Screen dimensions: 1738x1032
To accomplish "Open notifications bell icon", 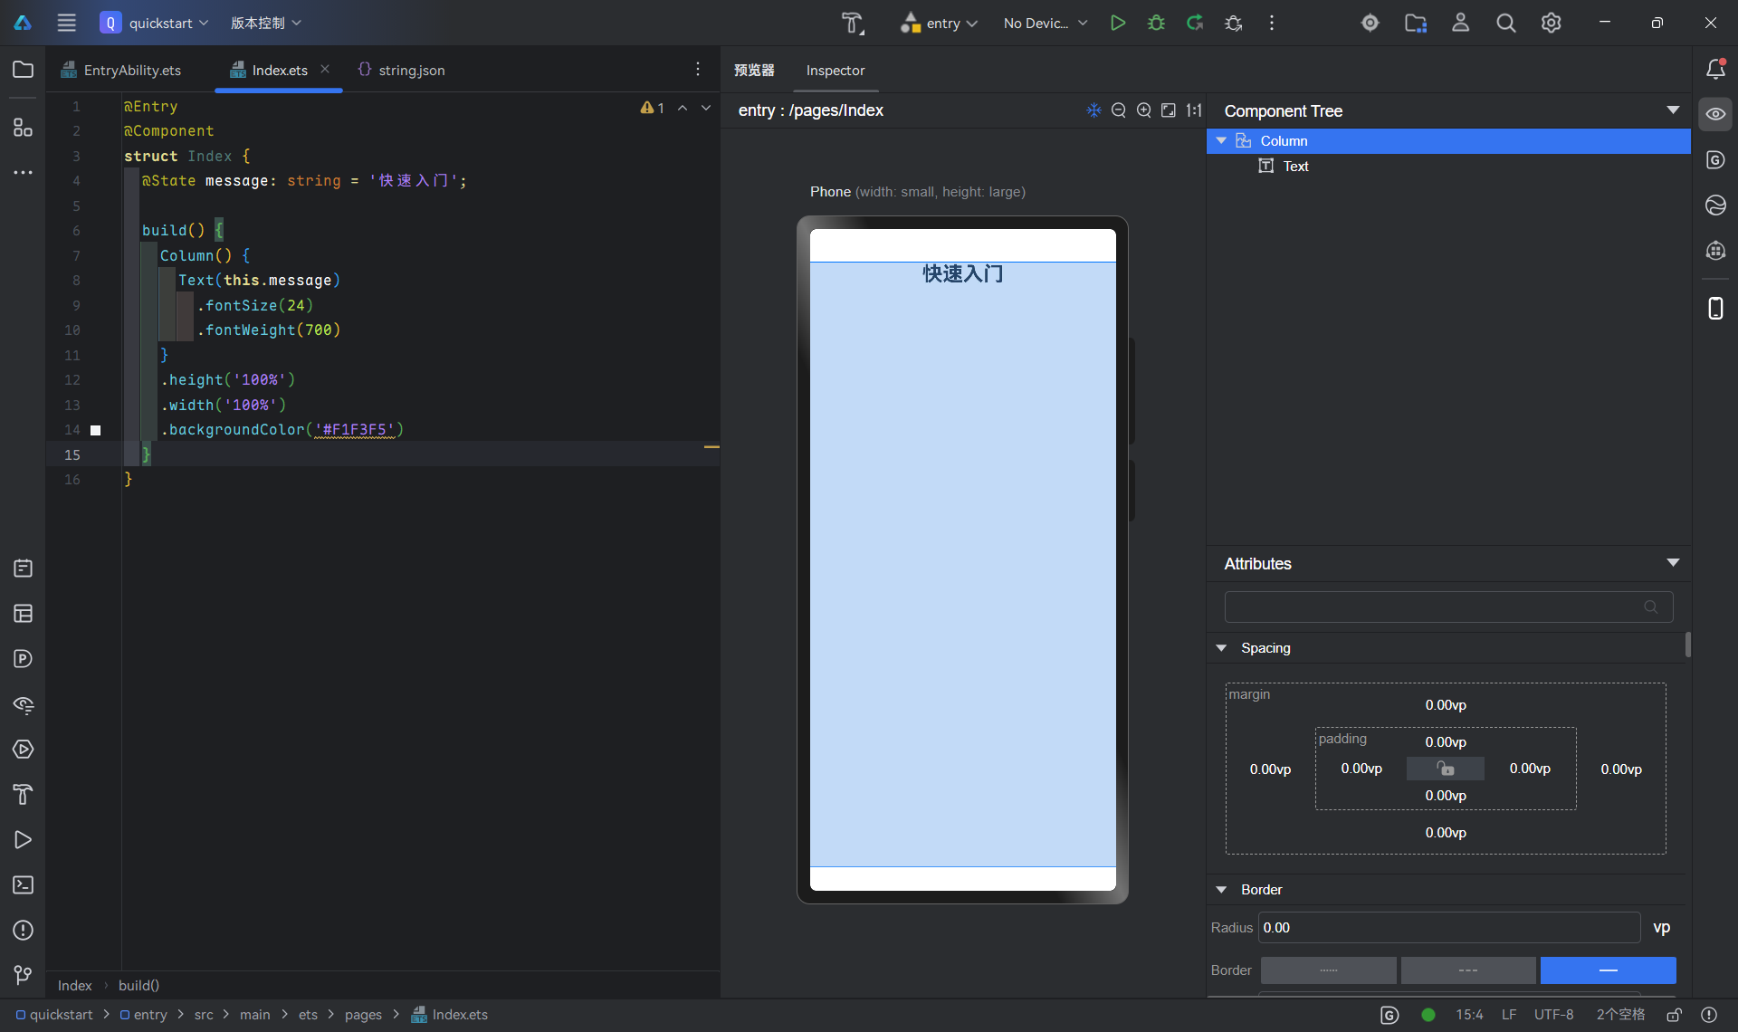I will click(x=1715, y=69).
